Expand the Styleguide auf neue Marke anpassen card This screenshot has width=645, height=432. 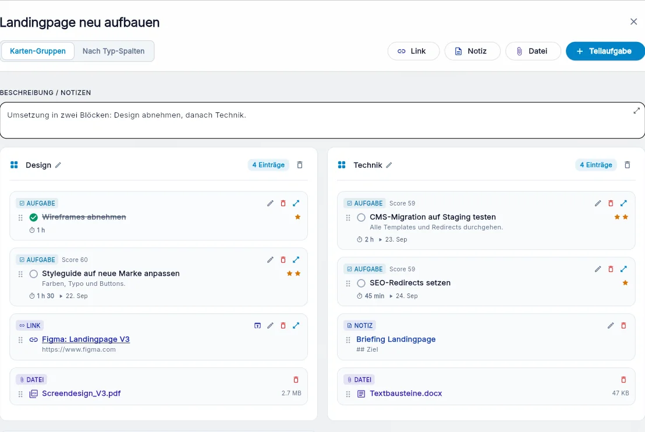point(296,260)
